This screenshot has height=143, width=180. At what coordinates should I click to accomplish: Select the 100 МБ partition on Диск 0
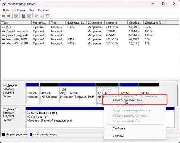pyautogui.click(x=33, y=93)
